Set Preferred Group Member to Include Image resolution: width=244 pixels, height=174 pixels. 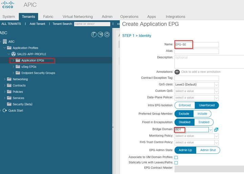coord(202,114)
